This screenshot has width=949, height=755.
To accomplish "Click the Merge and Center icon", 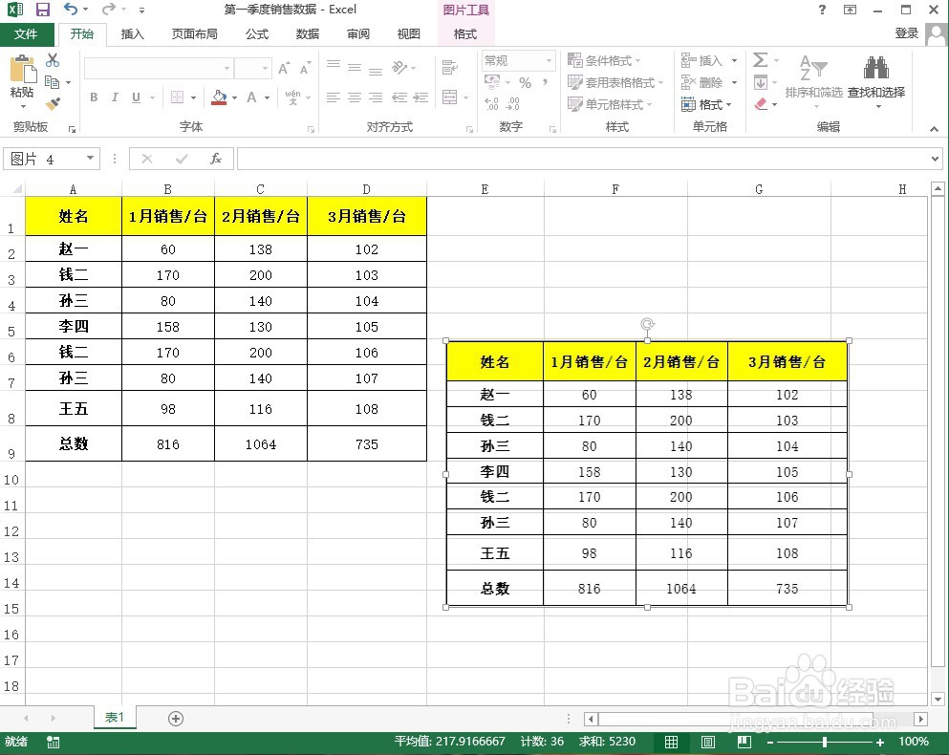I will 450,97.
